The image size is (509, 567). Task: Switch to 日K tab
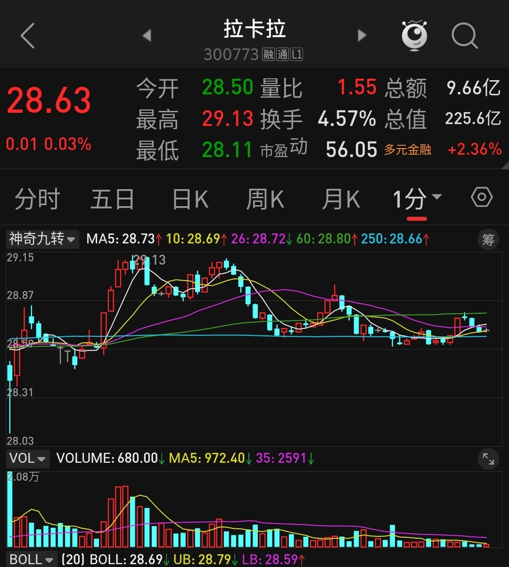pyautogui.click(x=190, y=199)
